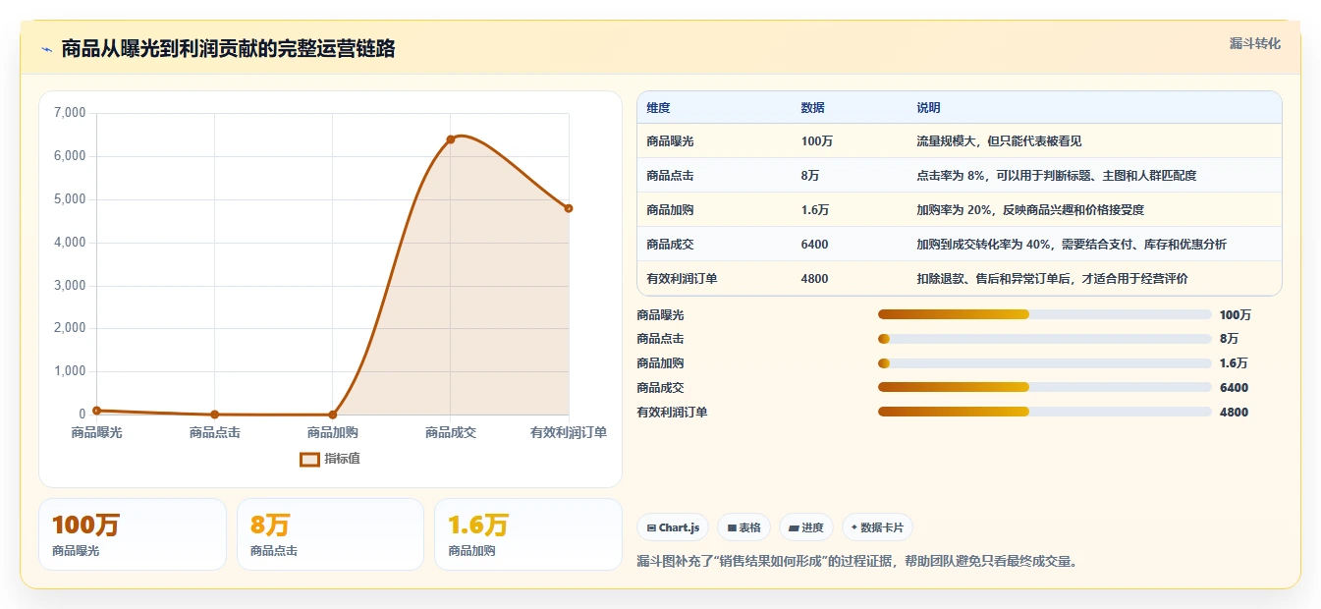
Task: Click the 表格 tag chip
Action: click(x=743, y=527)
